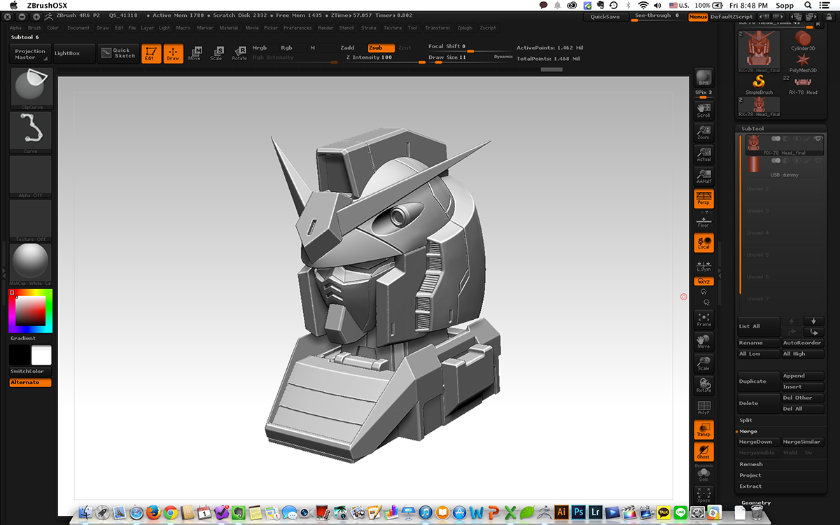Click the BPR render icon at top right shelf
840x525 pixels.
pos(703,77)
